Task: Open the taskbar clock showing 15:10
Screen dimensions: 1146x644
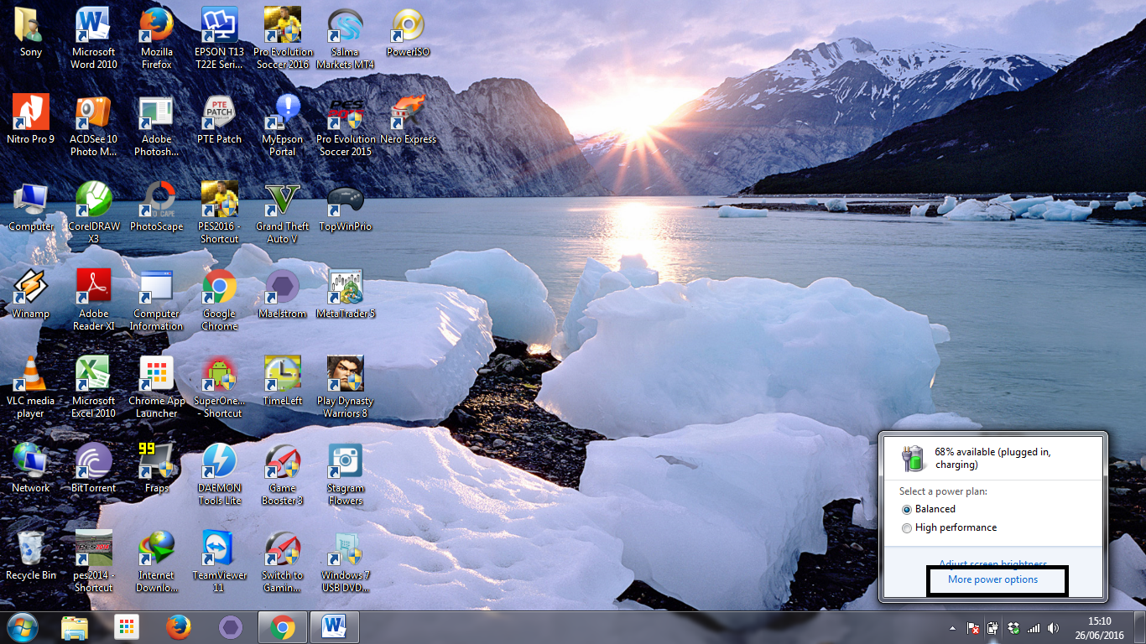Action: pyautogui.click(x=1099, y=628)
